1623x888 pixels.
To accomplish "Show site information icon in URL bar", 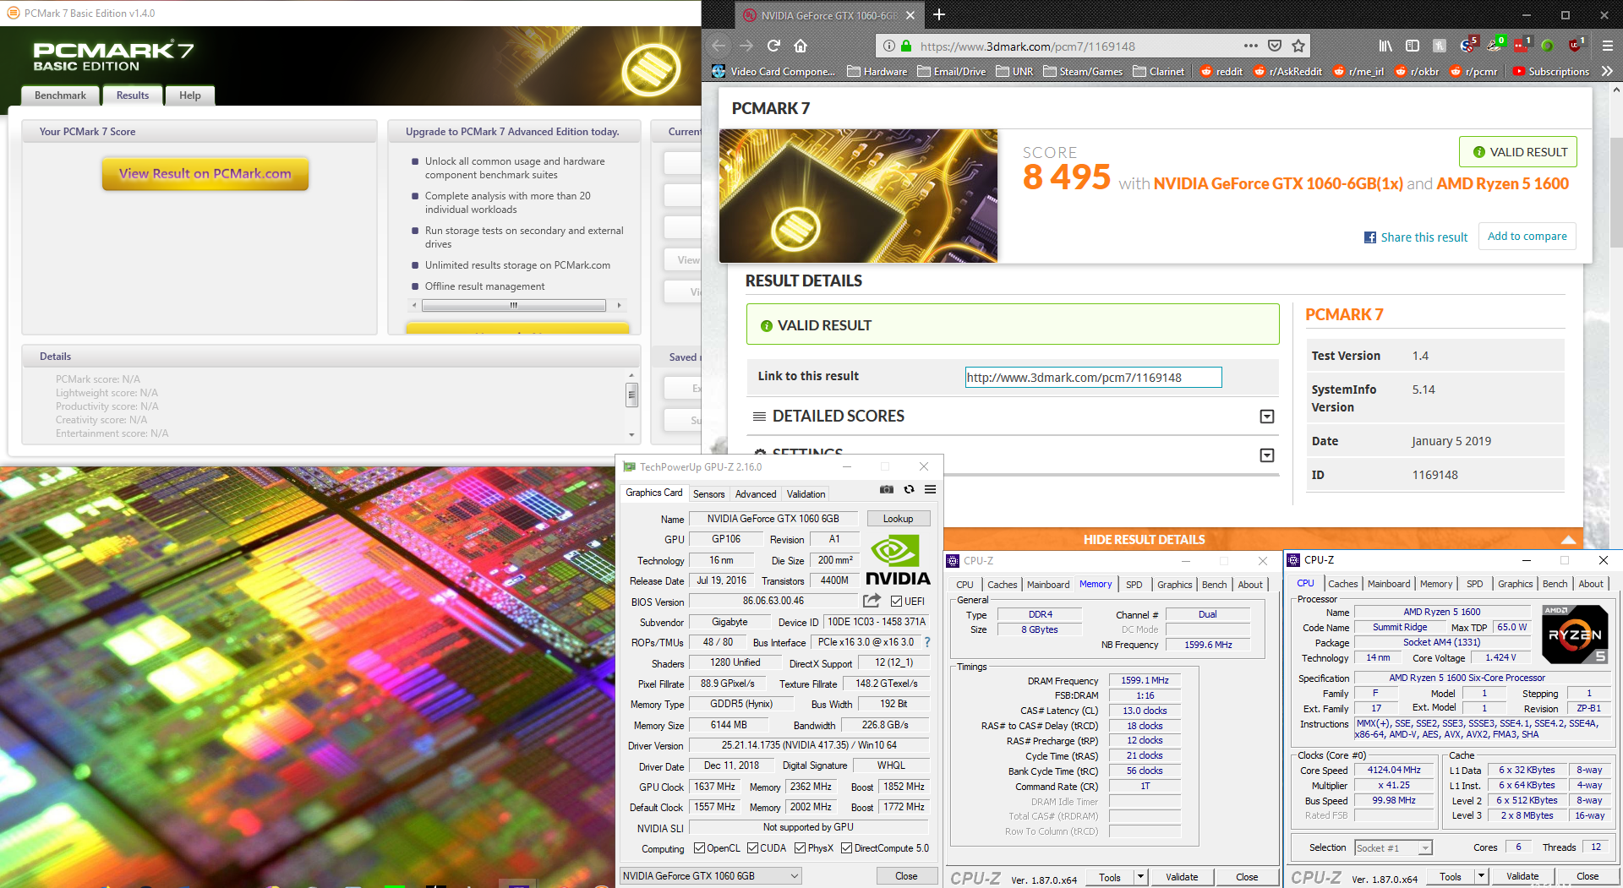I will click(x=889, y=46).
